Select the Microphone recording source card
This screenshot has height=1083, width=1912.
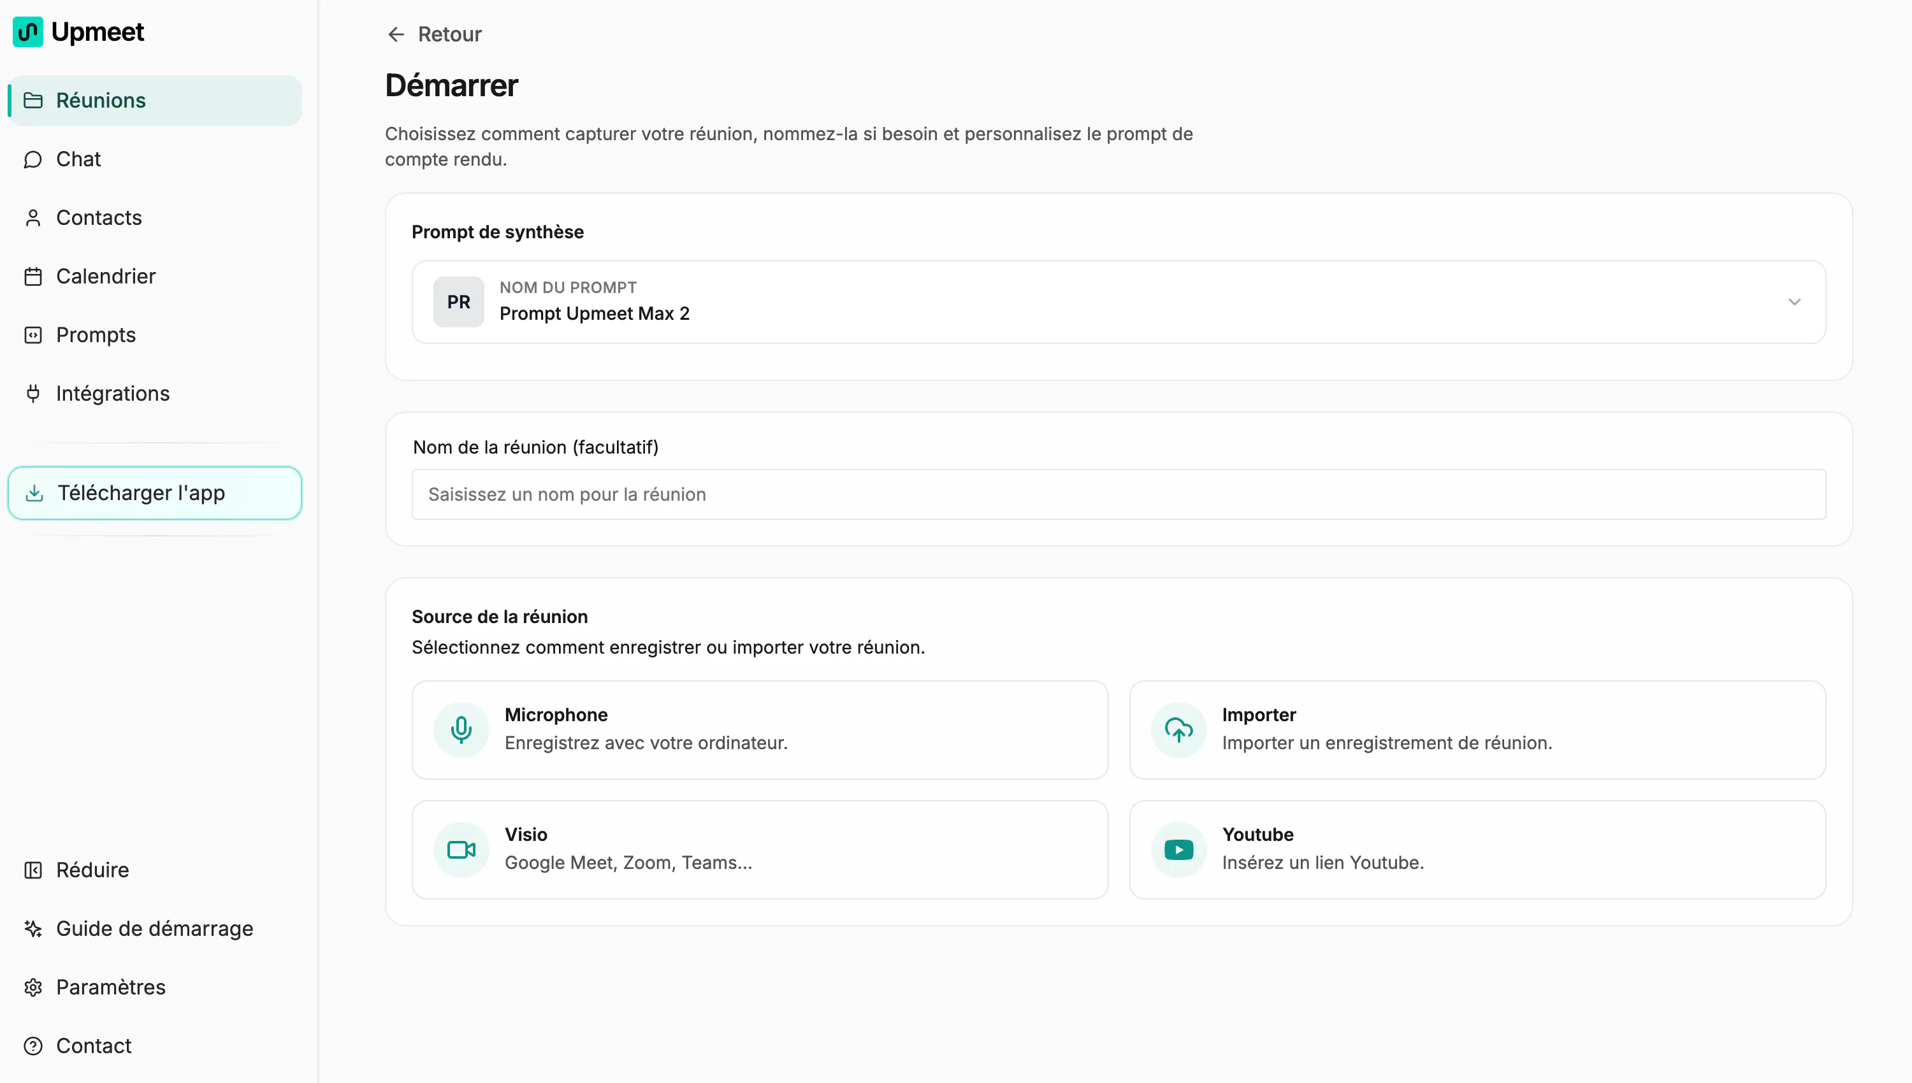(760, 729)
